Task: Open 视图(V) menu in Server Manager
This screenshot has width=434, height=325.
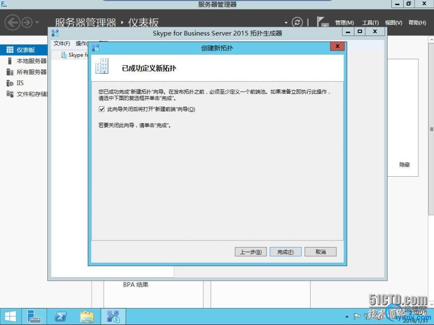Action: click(393, 23)
